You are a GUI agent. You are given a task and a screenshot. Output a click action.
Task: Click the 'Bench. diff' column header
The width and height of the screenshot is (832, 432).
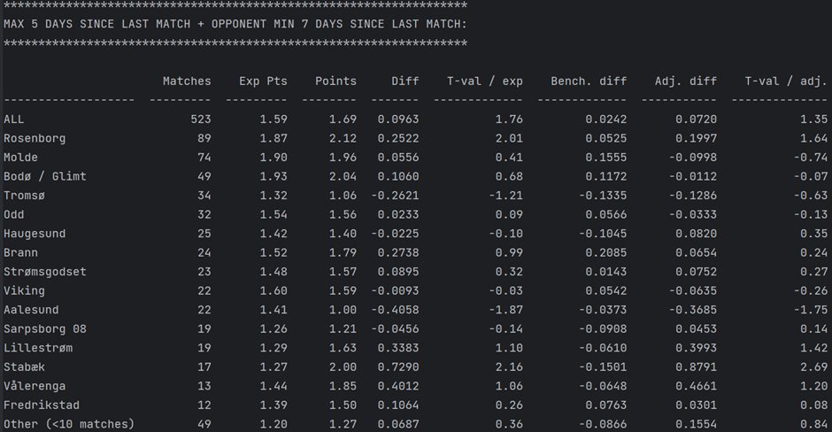tap(589, 81)
